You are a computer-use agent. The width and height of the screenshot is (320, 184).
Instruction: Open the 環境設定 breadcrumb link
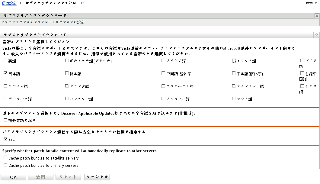pyautogui.click(x=9, y=3)
